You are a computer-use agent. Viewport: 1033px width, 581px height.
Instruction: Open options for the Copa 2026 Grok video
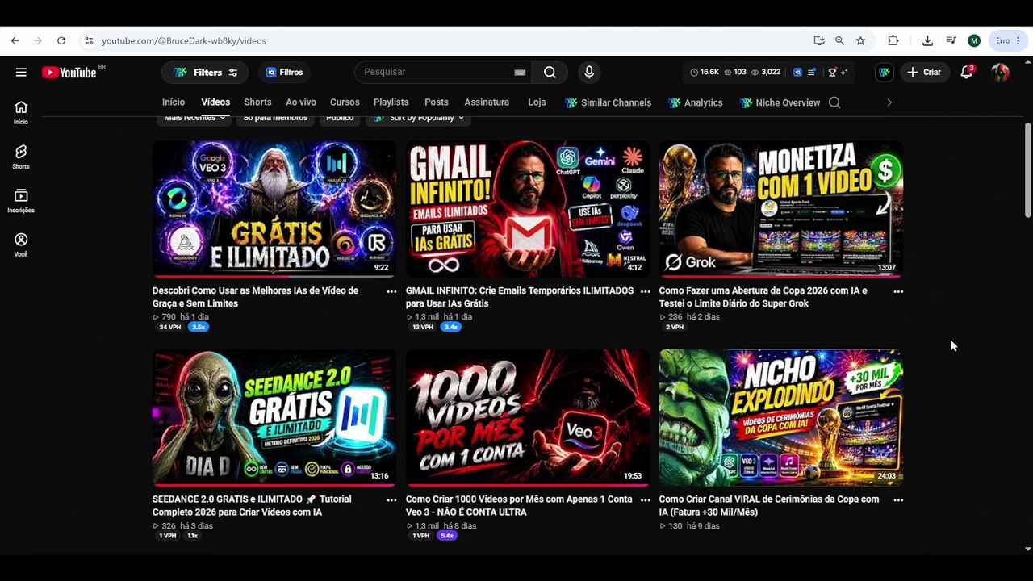pos(898,291)
